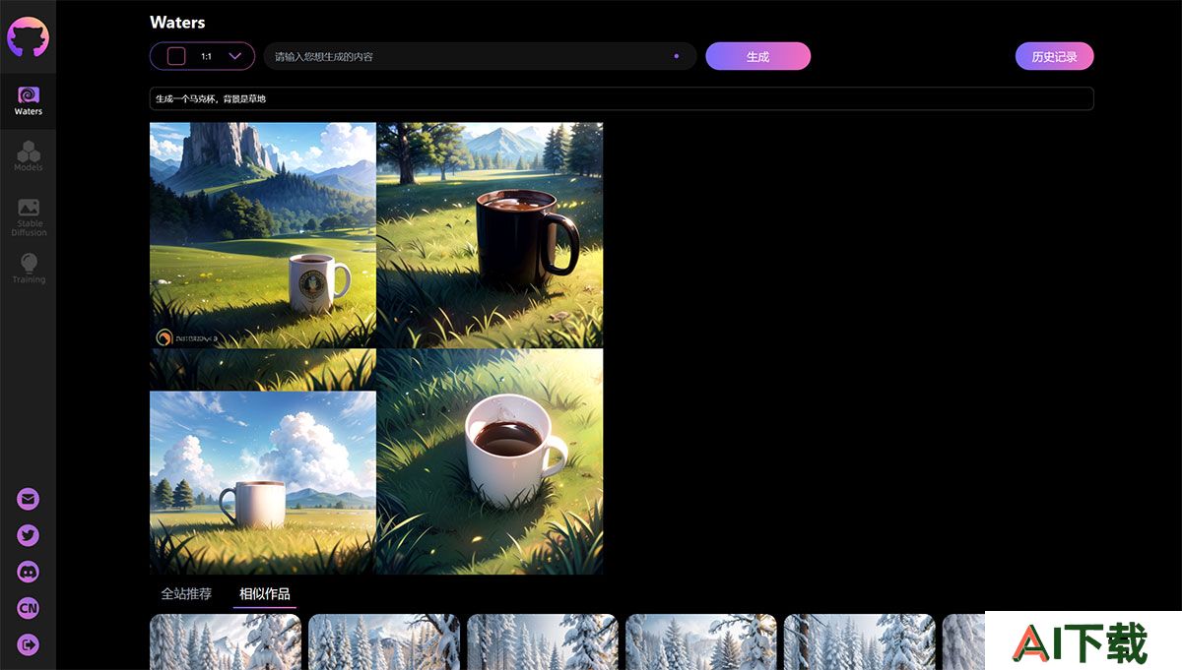Image resolution: width=1182 pixels, height=670 pixels.
Task: Click the Waters page heading
Action: pos(177,22)
